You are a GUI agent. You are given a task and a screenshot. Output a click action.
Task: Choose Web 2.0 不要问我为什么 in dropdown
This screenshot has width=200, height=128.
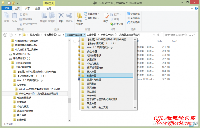pyautogui.click(x=107, y=47)
